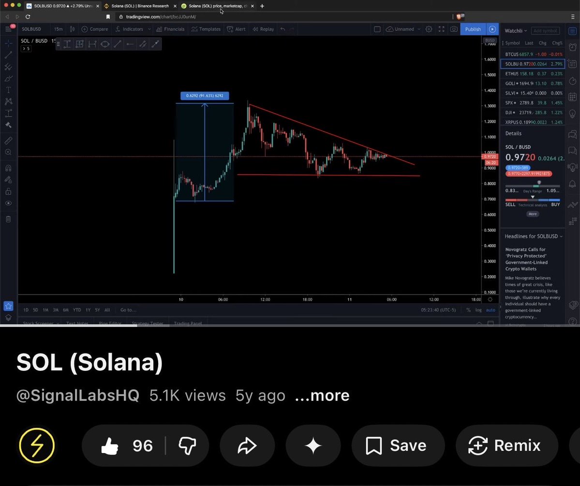Expand the collapsed indicator legend arrow
Image resolution: width=580 pixels, height=486 pixels.
[x=26, y=48]
